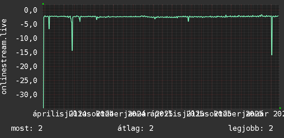This screenshot has width=284, height=138.
Task: Click the -20,0 y-axis tick label
Action: pyautogui.click(x=27, y=66)
